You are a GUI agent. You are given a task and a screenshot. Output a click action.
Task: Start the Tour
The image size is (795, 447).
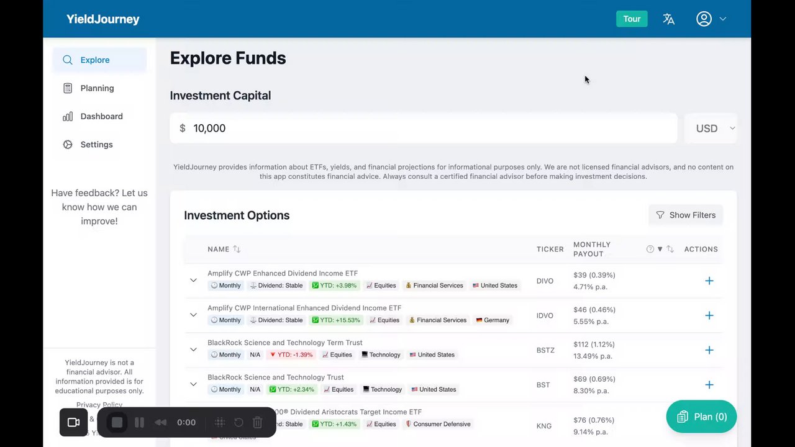pos(632,19)
